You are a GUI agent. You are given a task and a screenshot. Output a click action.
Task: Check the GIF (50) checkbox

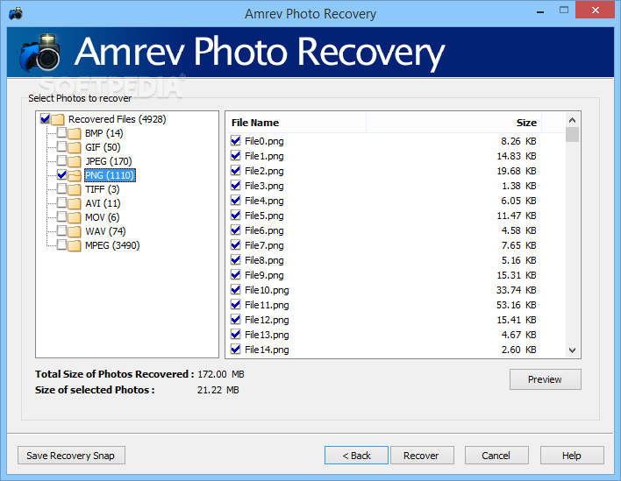[61, 146]
